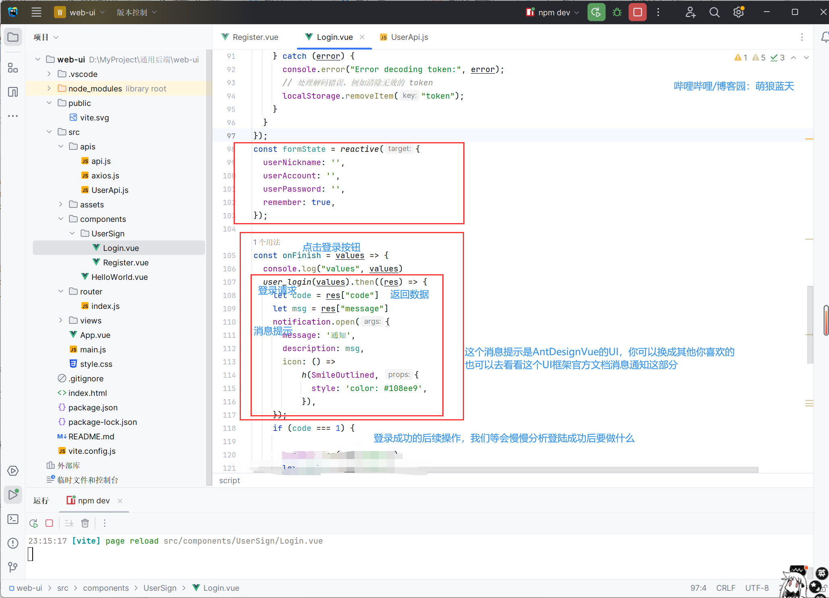Open the Git tool window
The image size is (829, 598).
[13, 567]
